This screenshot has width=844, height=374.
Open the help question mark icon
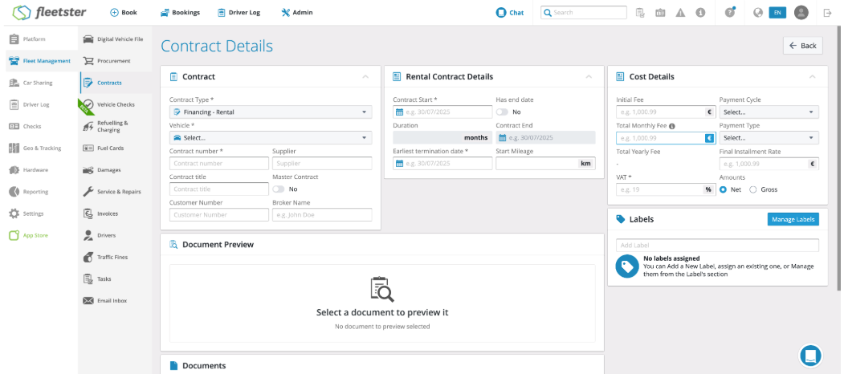pos(730,12)
